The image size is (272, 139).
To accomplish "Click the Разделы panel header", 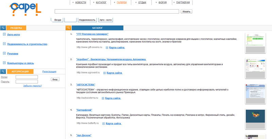I will (16, 28).
